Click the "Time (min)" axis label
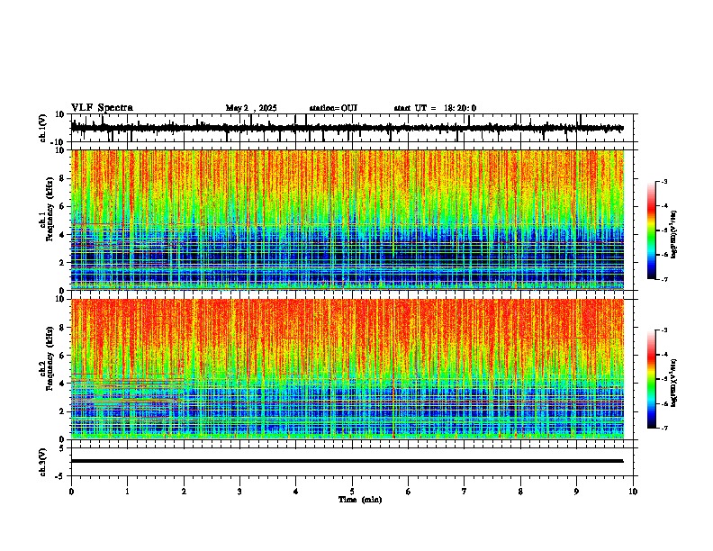Viewport: 713px width, 551px height. tap(360, 500)
